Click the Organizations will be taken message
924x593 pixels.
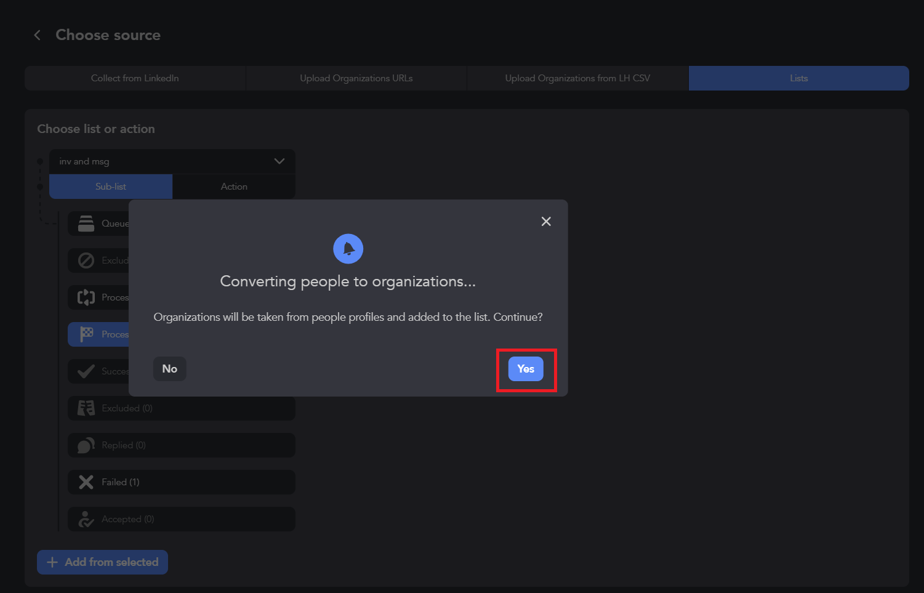click(x=348, y=317)
